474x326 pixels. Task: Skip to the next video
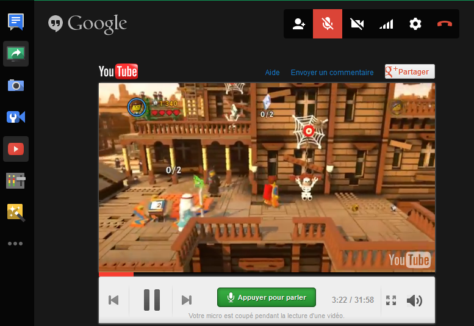pos(187,300)
